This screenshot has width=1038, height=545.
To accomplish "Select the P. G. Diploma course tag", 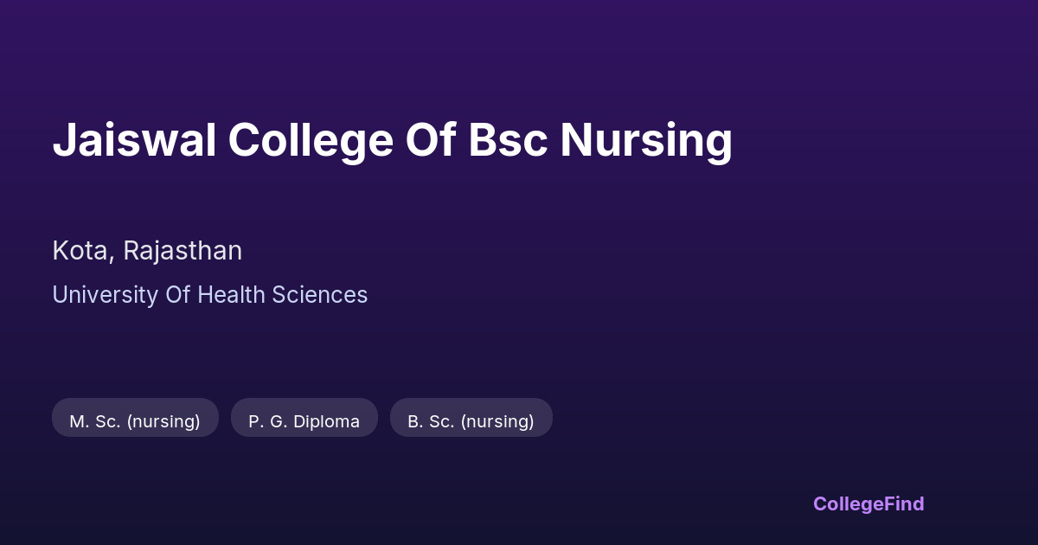I will [304, 421].
